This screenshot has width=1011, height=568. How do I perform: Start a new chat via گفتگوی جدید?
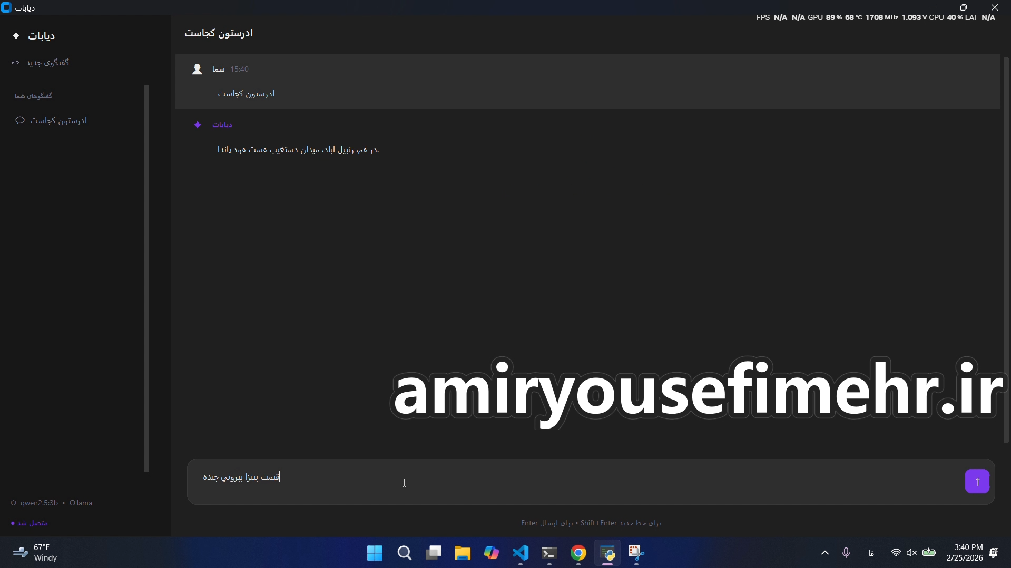point(47,63)
